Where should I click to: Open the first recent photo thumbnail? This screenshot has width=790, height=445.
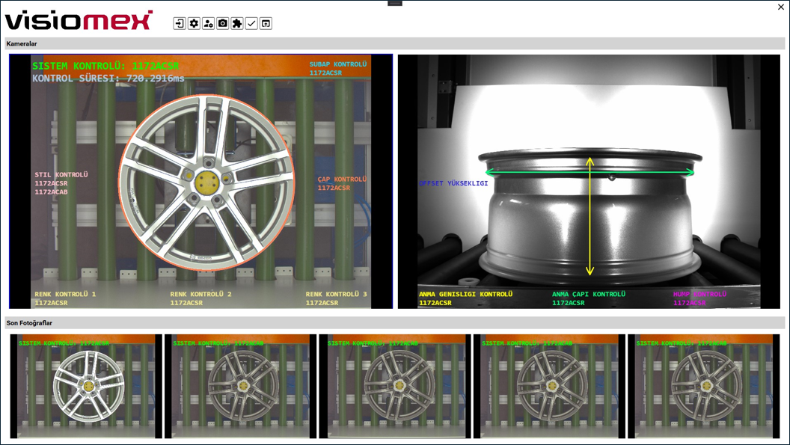click(86, 386)
